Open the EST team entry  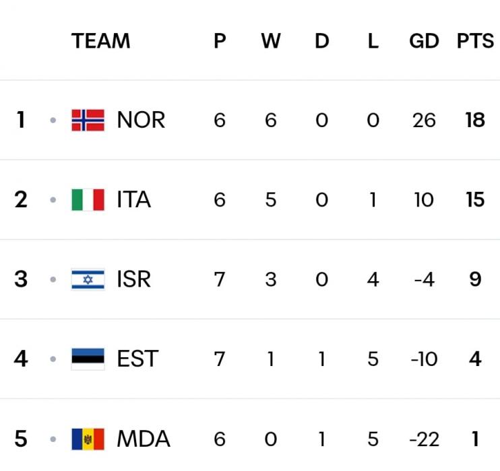[137, 359]
